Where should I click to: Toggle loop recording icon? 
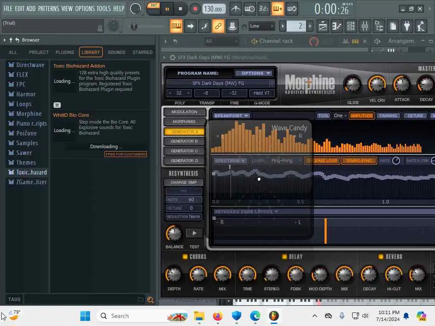[x=291, y=9]
